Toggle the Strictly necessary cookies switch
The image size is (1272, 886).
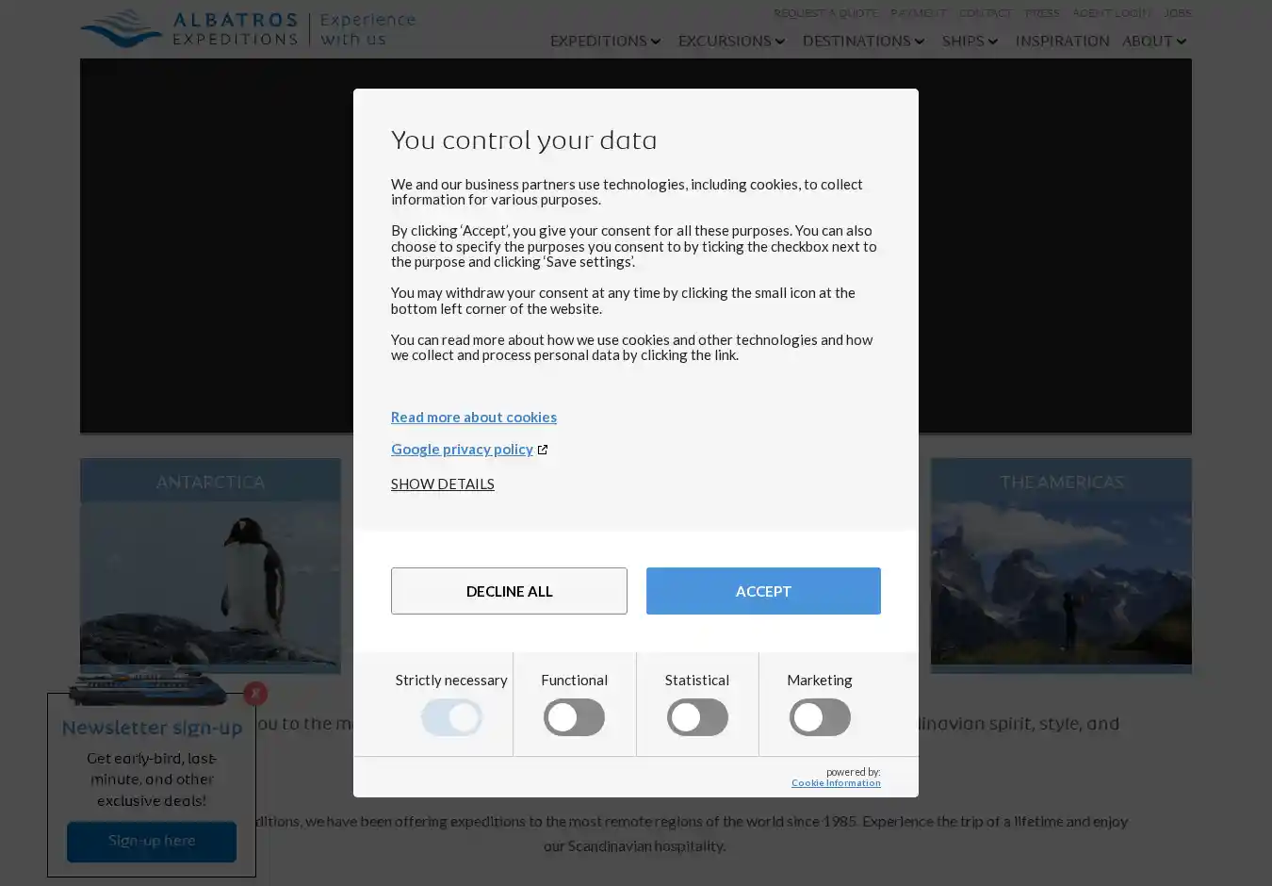point(451,717)
